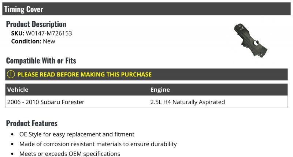Click the Vehicle column header
The height and width of the screenshot is (157, 293).
[x=18, y=90]
